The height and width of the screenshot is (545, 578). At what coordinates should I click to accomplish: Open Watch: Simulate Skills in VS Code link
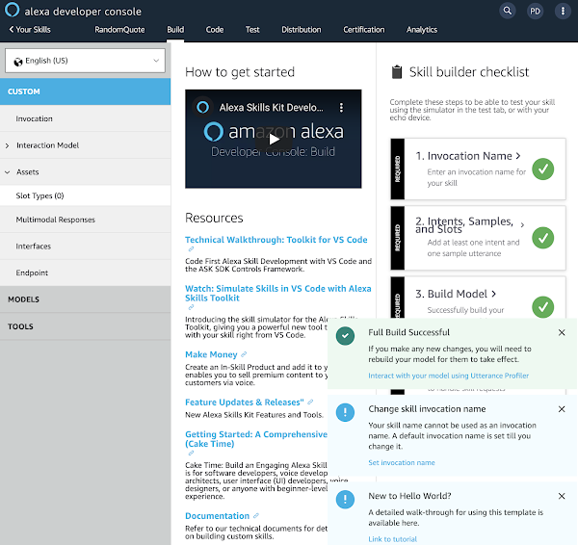(x=278, y=294)
